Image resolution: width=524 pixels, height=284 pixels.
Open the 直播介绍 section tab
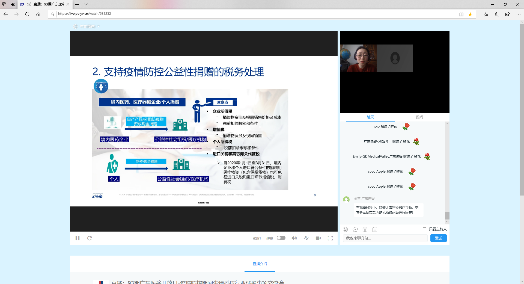[x=260, y=264]
